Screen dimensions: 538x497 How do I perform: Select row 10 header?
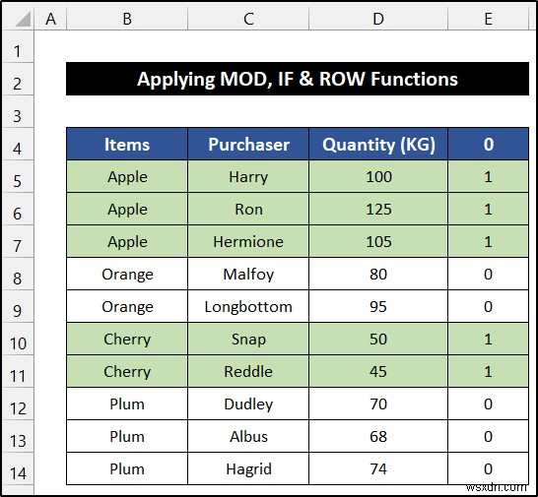18,340
